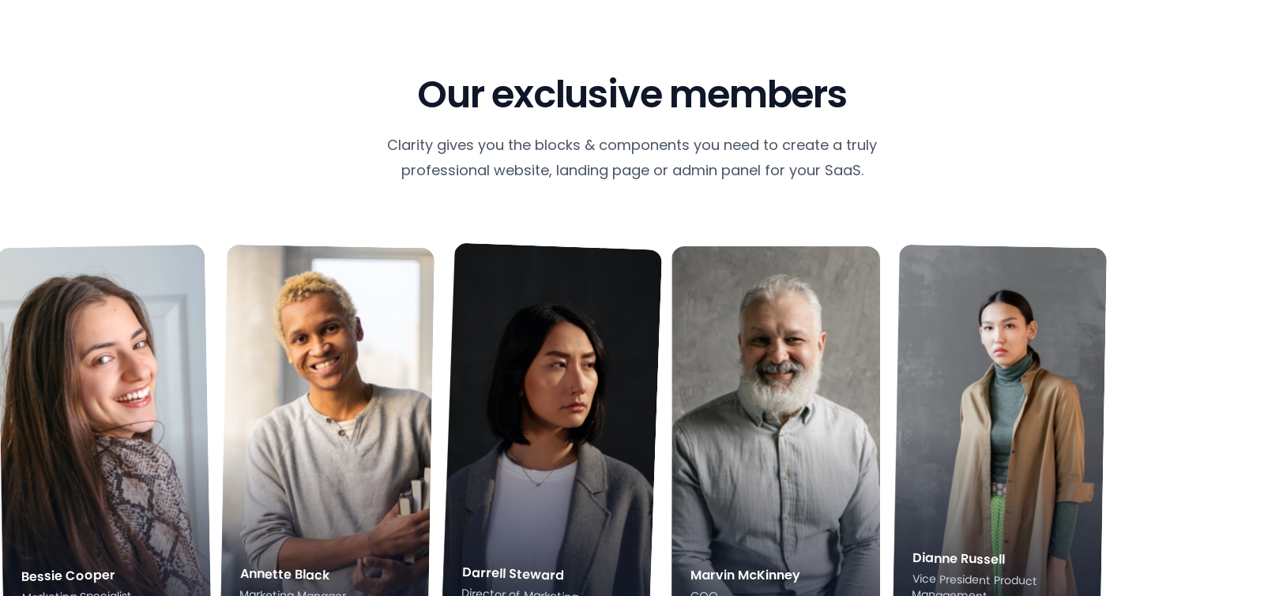Click the Director of Marketing title
The image size is (1264, 596).
(x=520, y=592)
